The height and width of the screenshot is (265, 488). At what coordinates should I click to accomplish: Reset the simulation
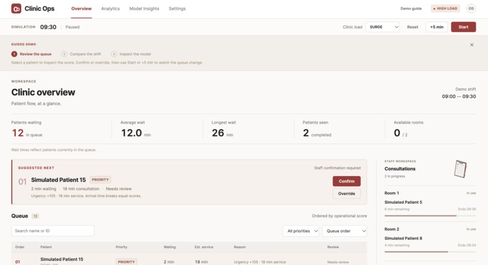point(412,27)
